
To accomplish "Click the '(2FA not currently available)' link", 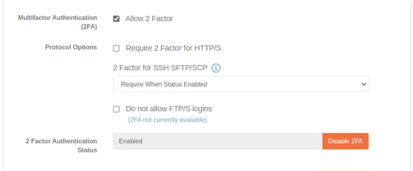I will pos(167,120).
